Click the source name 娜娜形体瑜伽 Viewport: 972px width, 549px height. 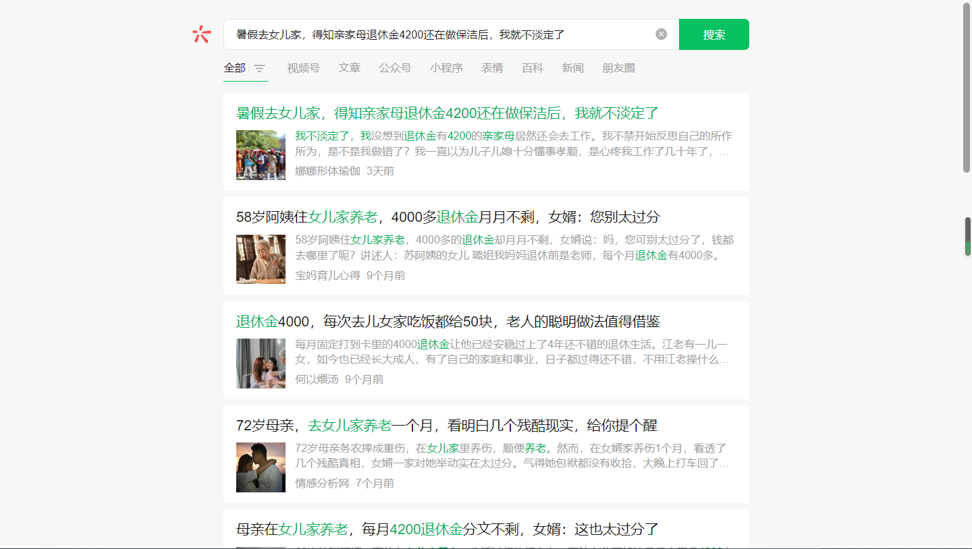point(327,171)
